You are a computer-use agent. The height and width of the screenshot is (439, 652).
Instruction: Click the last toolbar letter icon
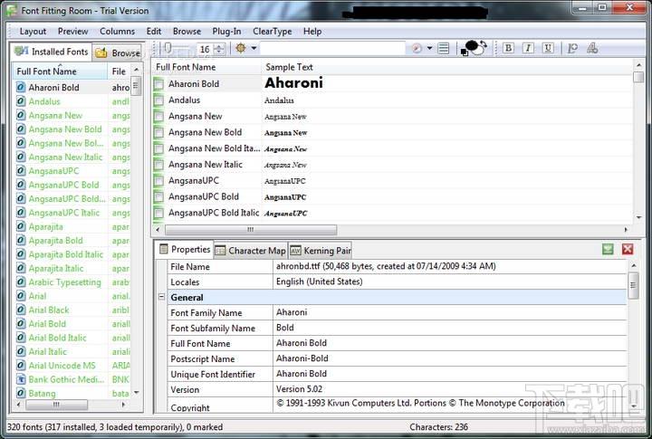592,48
